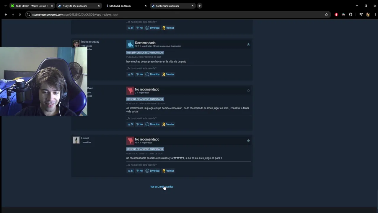Click the review text 'hay muchas cosas prase hacer'
Screen dimensions: 378x213
click(x=156, y=62)
